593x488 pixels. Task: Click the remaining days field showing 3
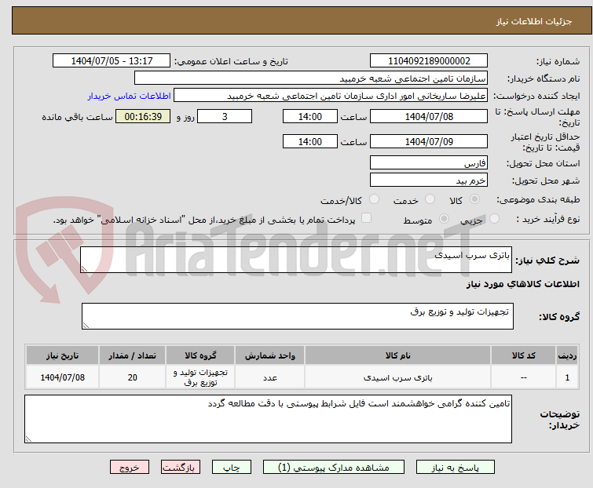[x=225, y=116]
